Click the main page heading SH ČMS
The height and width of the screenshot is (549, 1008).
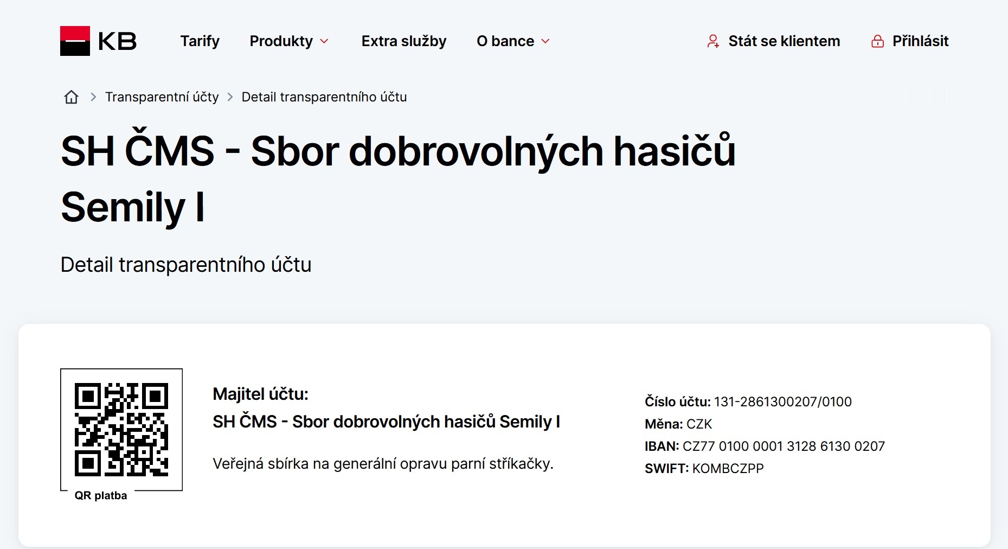[398, 179]
